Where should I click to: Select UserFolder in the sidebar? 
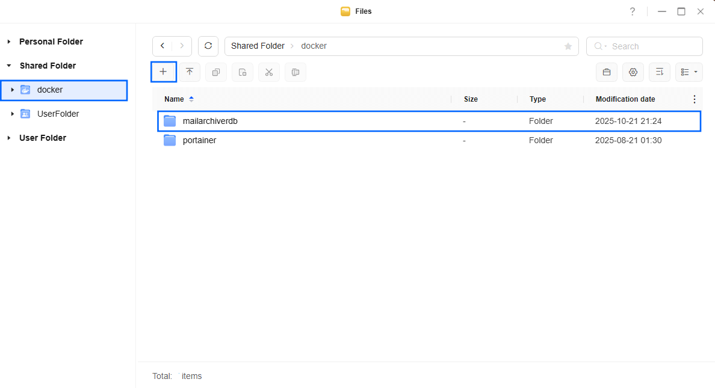(x=58, y=114)
